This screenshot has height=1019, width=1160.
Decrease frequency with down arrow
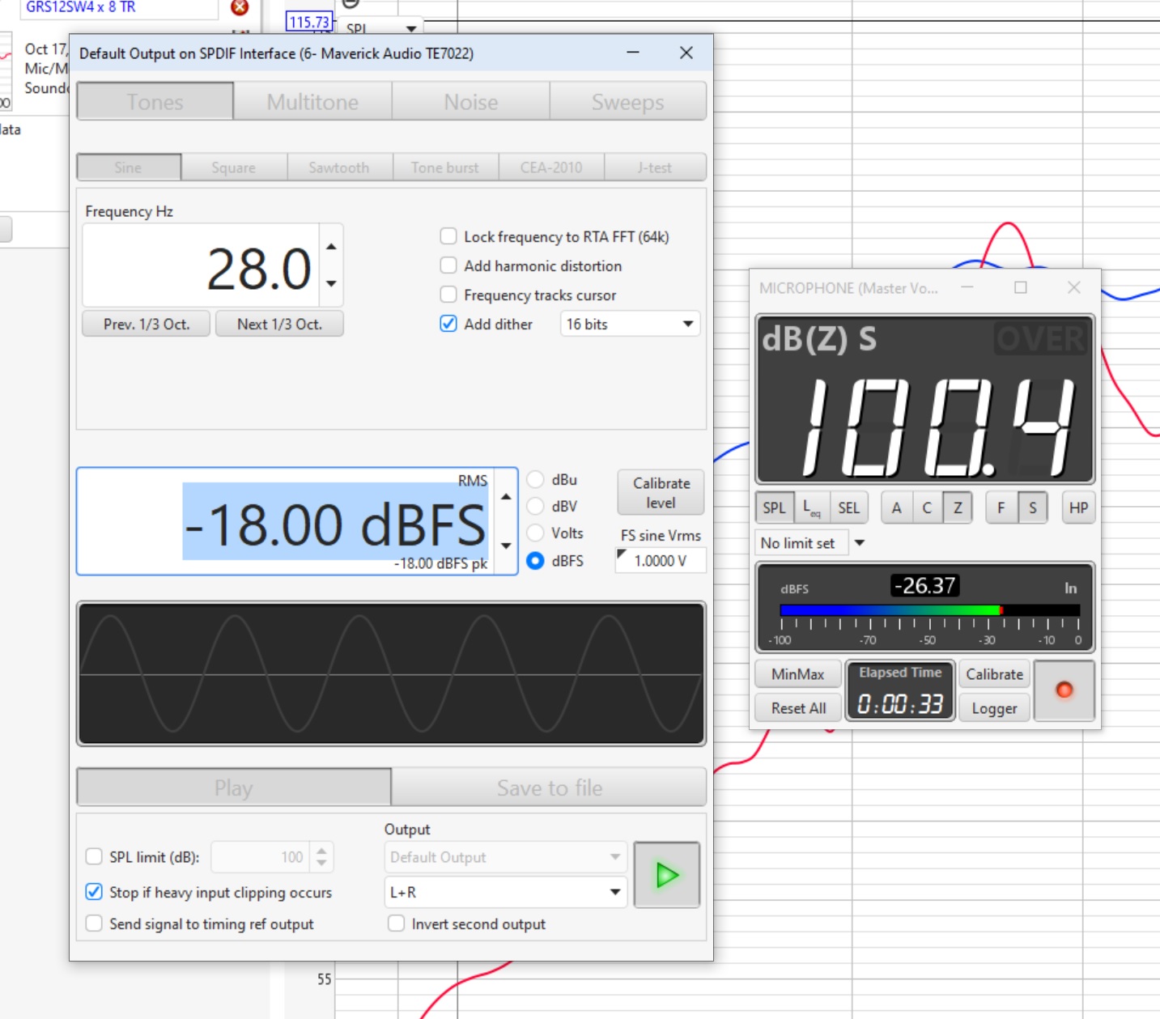[x=331, y=284]
